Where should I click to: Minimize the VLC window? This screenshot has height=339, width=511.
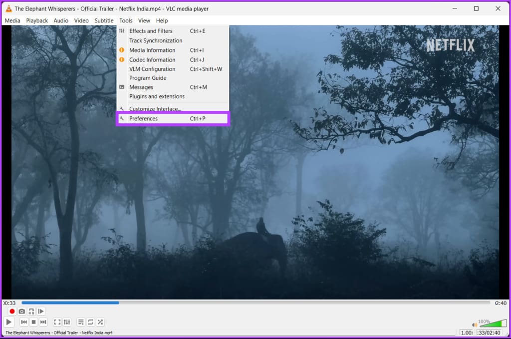pyautogui.click(x=455, y=8)
